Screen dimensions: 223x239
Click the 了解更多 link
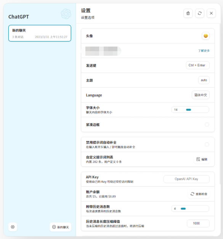[x=204, y=51]
